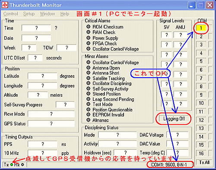Click Minor Alarms Oscillator Control Voltage indicator
This screenshot has height=170, width=216.
(88, 62)
